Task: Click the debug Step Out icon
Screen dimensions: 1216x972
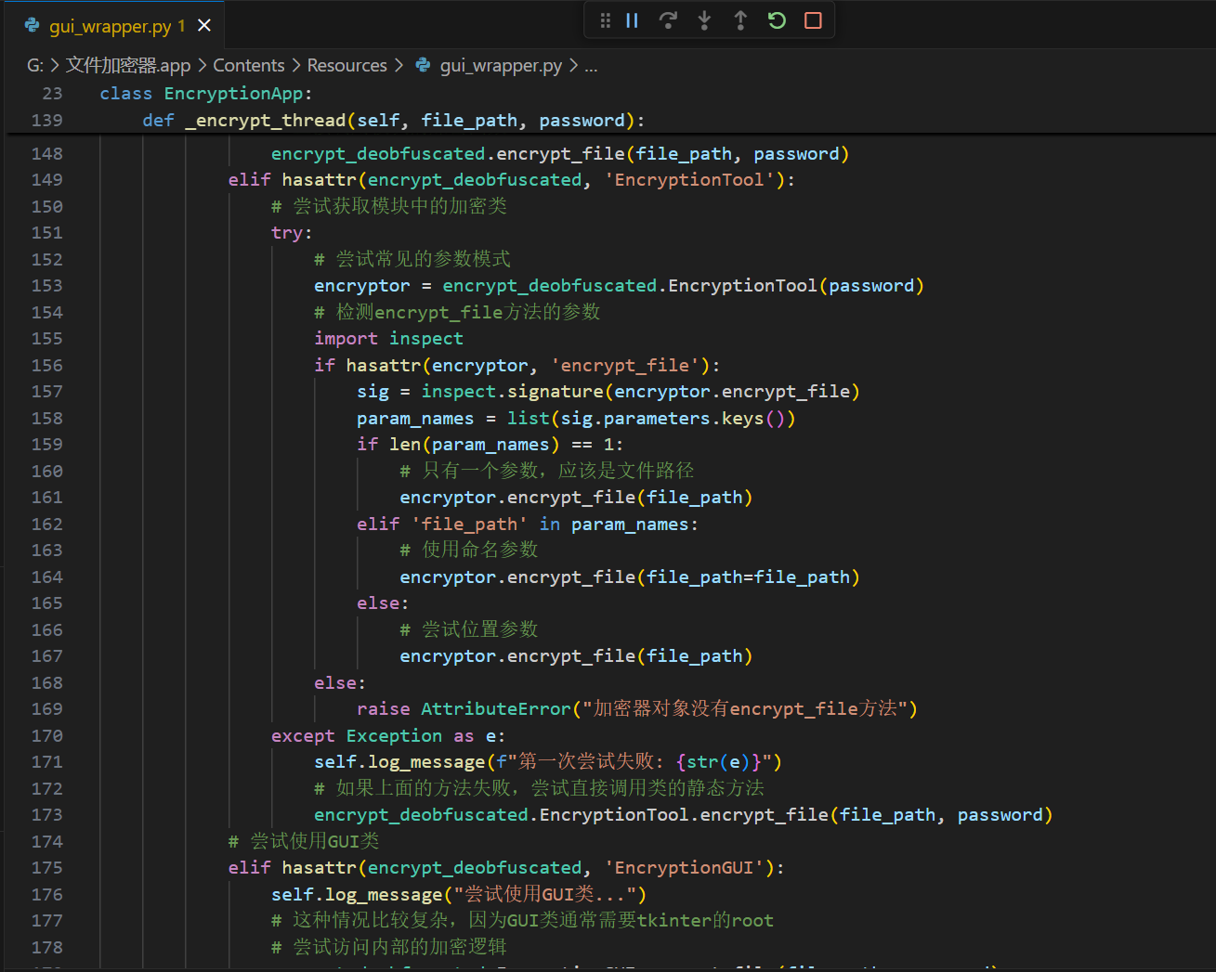Action: pyautogui.click(x=740, y=20)
